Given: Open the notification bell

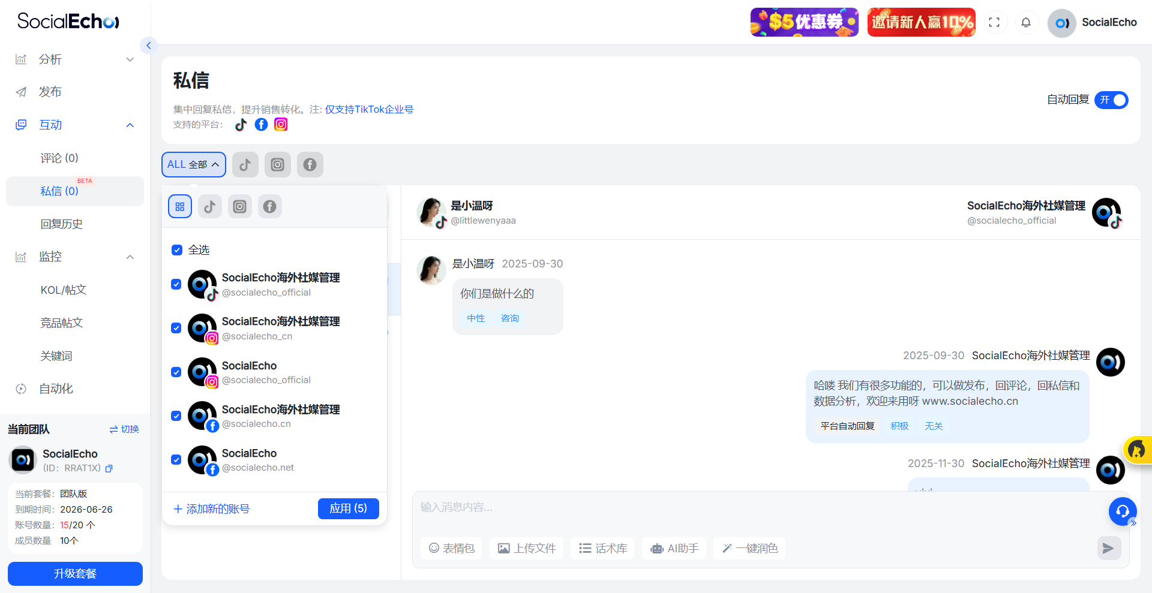Looking at the screenshot, I should [1026, 22].
